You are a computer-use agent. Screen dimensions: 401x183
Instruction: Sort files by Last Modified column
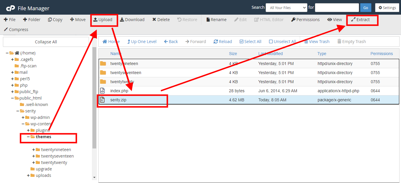point(270,54)
